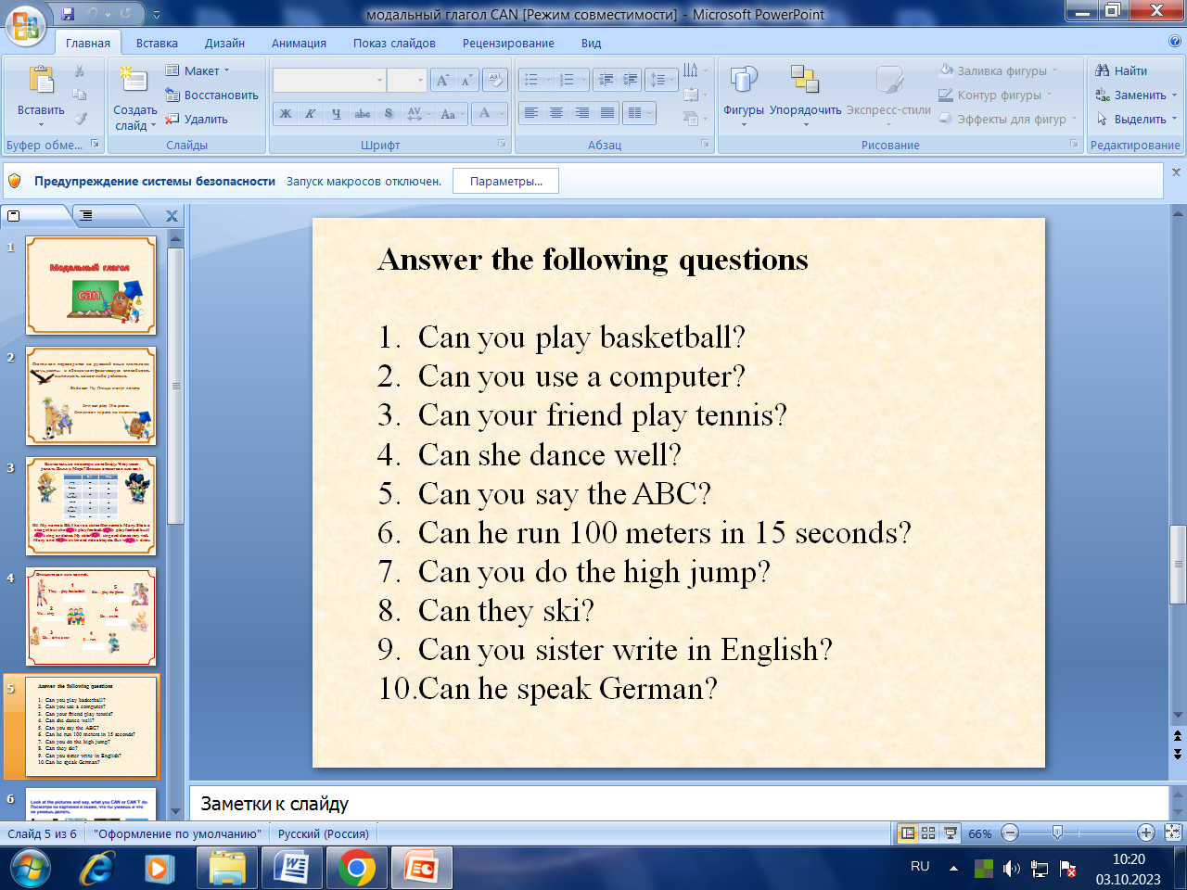Toggle underline formatting (Ч)
1187x890 pixels.
pos(336,114)
